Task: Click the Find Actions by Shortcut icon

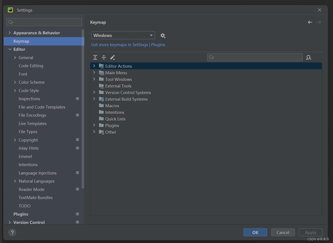Action: pyautogui.click(x=309, y=57)
